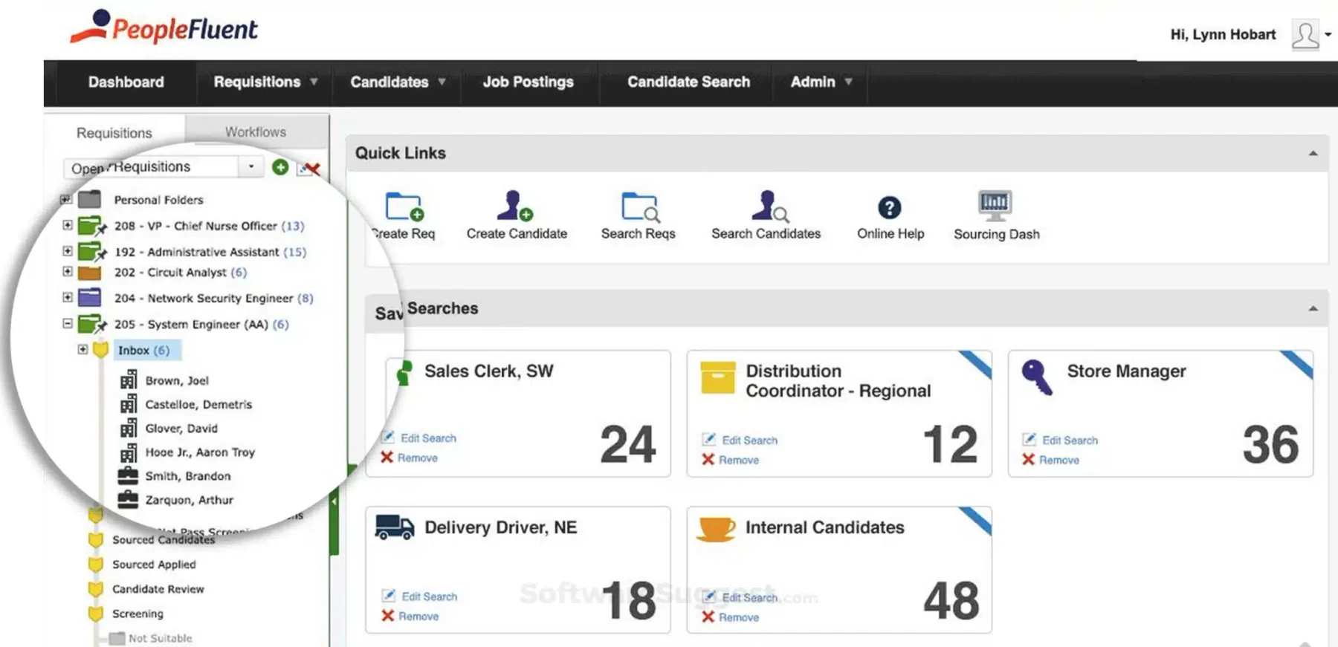
Task: Click the coffee cup icon on Internal Candidates
Action: [x=716, y=529]
